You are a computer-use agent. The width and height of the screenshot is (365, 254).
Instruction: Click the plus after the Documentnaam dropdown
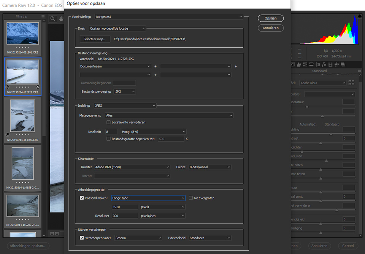(x=156, y=67)
